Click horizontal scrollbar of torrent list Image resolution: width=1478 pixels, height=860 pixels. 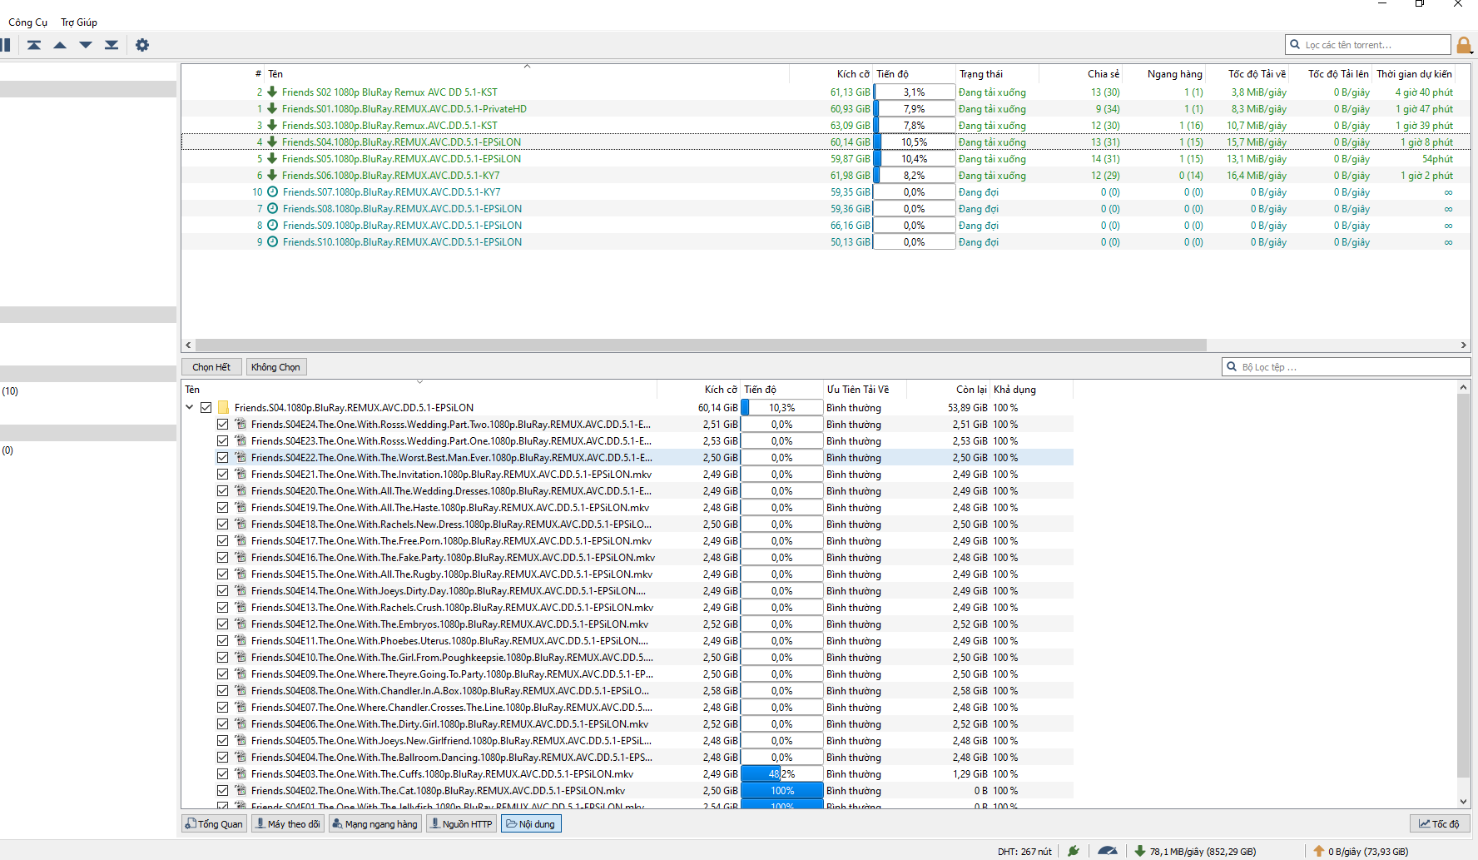[x=701, y=345]
